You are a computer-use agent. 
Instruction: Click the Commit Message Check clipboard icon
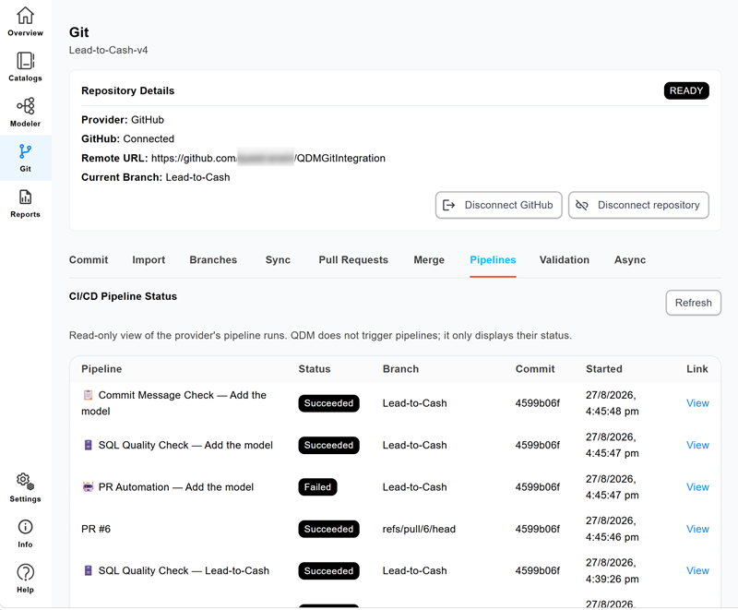point(88,395)
